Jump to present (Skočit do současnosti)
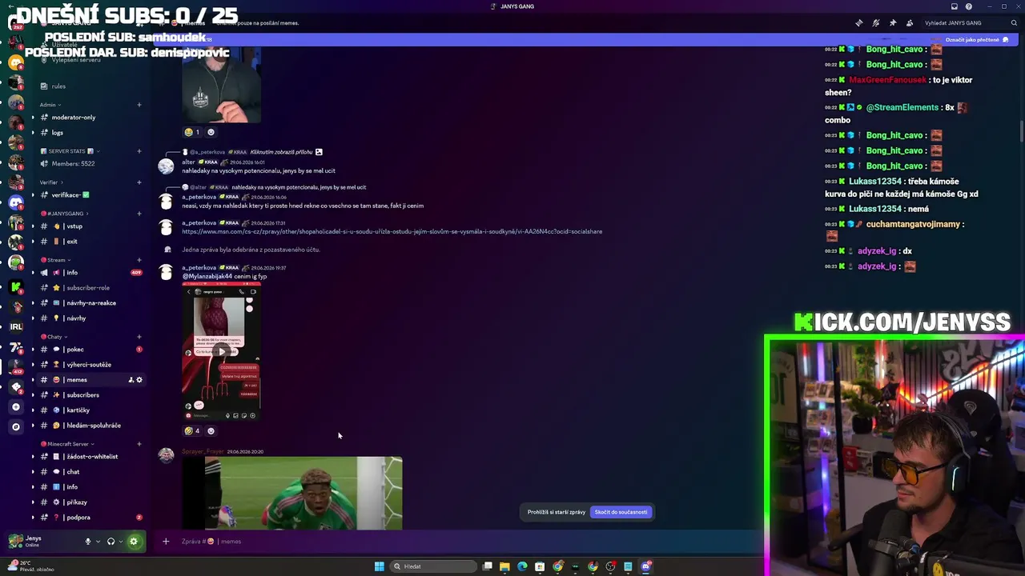This screenshot has width=1025, height=576. click(621, 512)
